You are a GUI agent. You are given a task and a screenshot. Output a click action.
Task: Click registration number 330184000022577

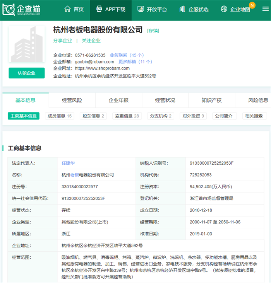point(80,187)
